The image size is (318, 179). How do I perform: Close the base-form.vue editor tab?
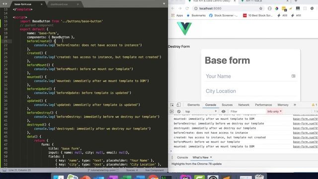pos(42,4)
